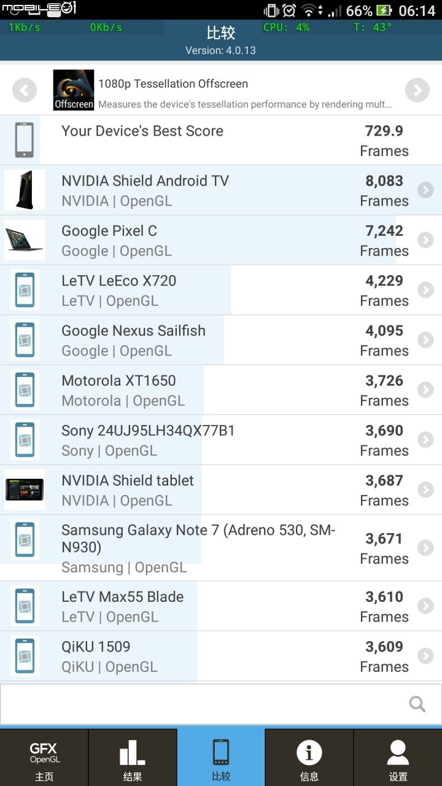Tap the NVIDIA Shield tablet thumbnail
This screenshot has width=442, height=786.
tap(25, 490)
